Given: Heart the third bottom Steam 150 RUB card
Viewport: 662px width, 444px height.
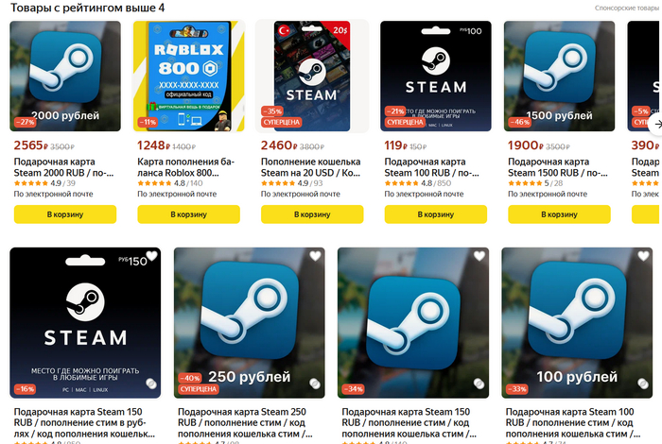Looking at the screenshot, I should coord(479,255).
